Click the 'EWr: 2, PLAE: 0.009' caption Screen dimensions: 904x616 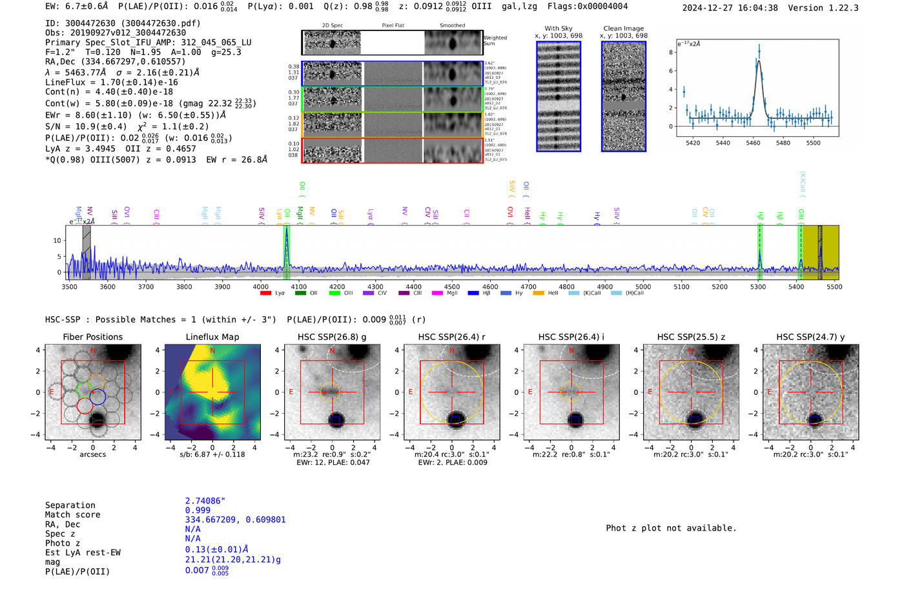pos(452,463)
